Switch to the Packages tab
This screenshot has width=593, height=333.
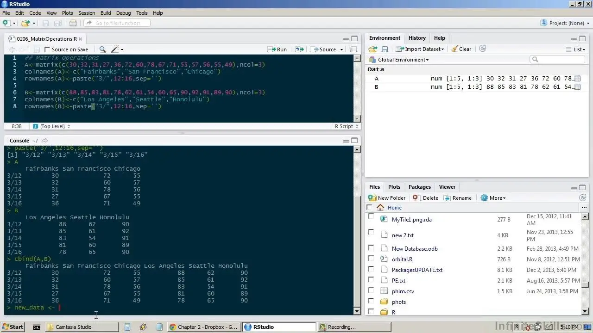419,187
